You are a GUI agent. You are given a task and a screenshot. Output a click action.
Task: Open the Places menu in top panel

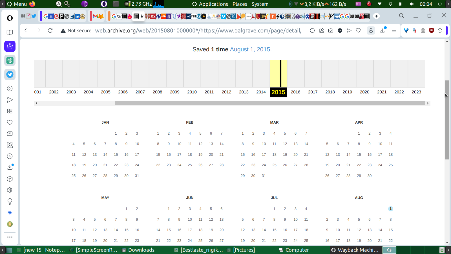pos(240,4)
